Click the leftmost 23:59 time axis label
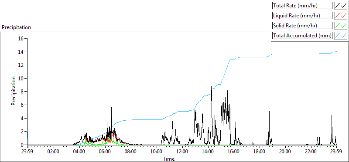The image size is (349, 162). pos(27,152)
